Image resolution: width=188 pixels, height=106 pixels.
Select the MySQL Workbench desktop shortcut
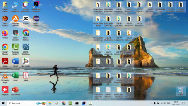[26, 49]
